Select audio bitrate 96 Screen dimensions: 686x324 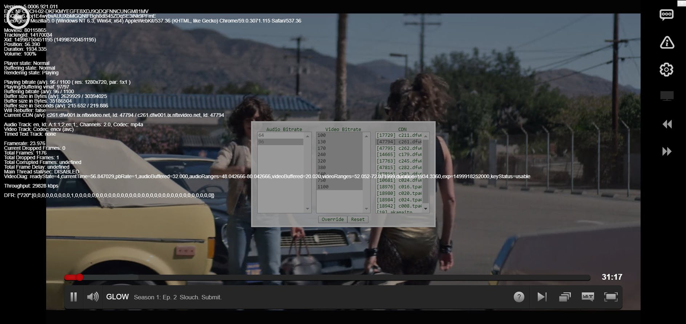pyautogui.click(x=281, y=142)
